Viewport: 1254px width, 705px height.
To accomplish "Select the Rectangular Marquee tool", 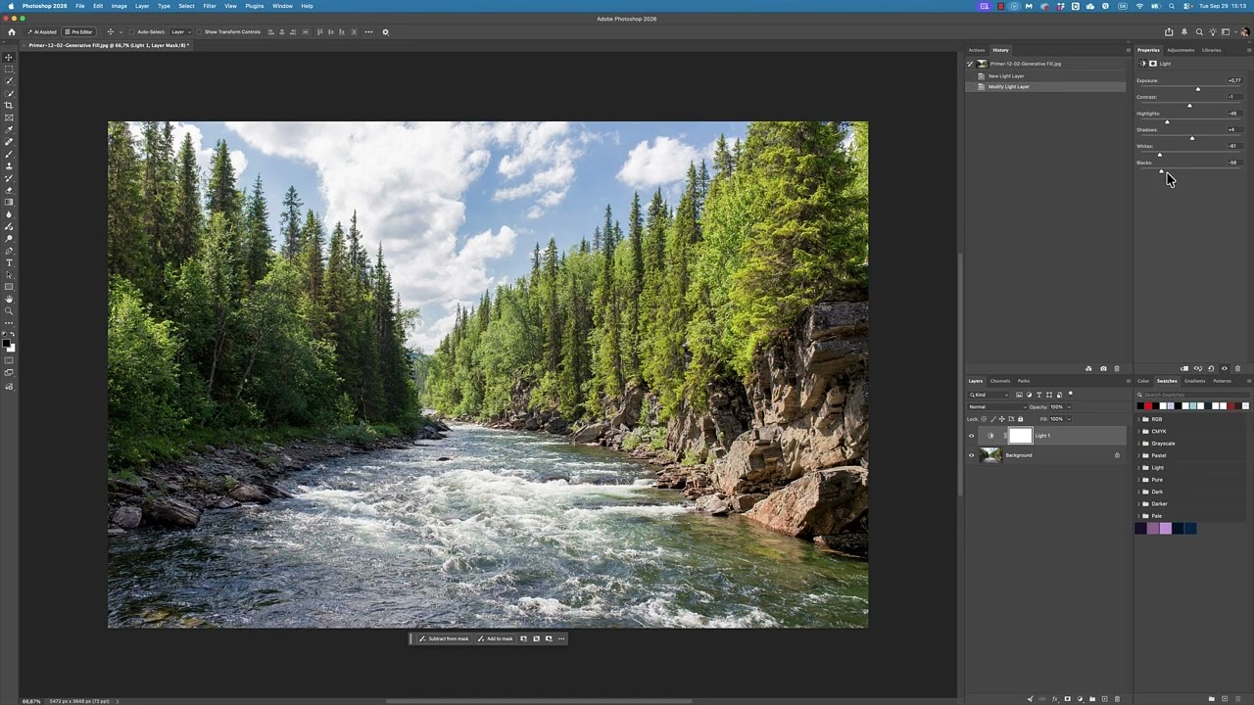I will (x=10, y=70).
